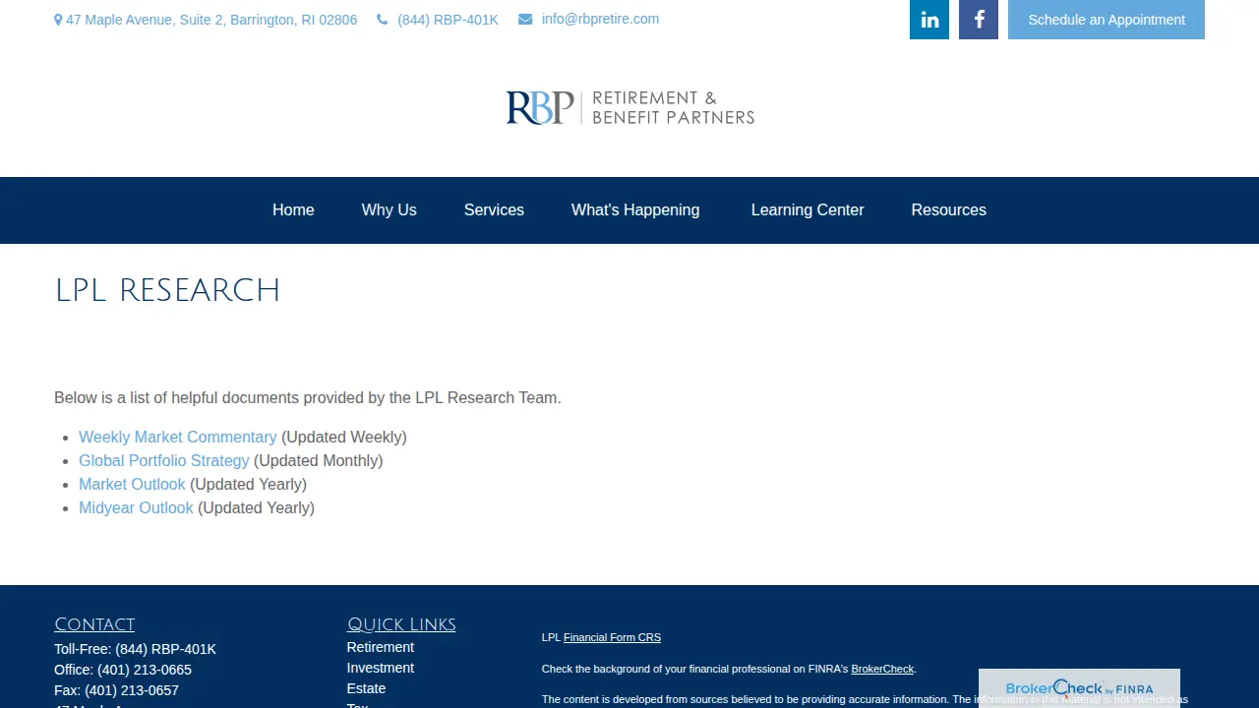Open the Midyear Outlook link
Viewport: 1259px width, 708px height.
136,507
